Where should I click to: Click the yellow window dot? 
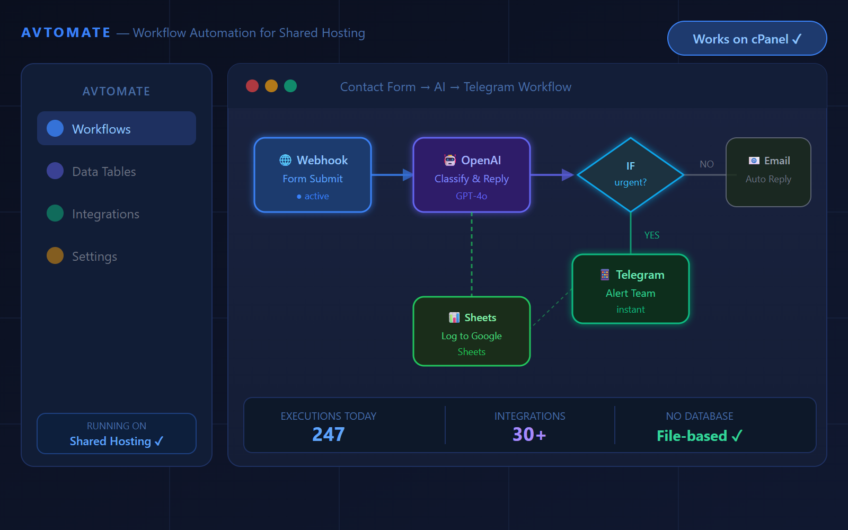(271, 86)
